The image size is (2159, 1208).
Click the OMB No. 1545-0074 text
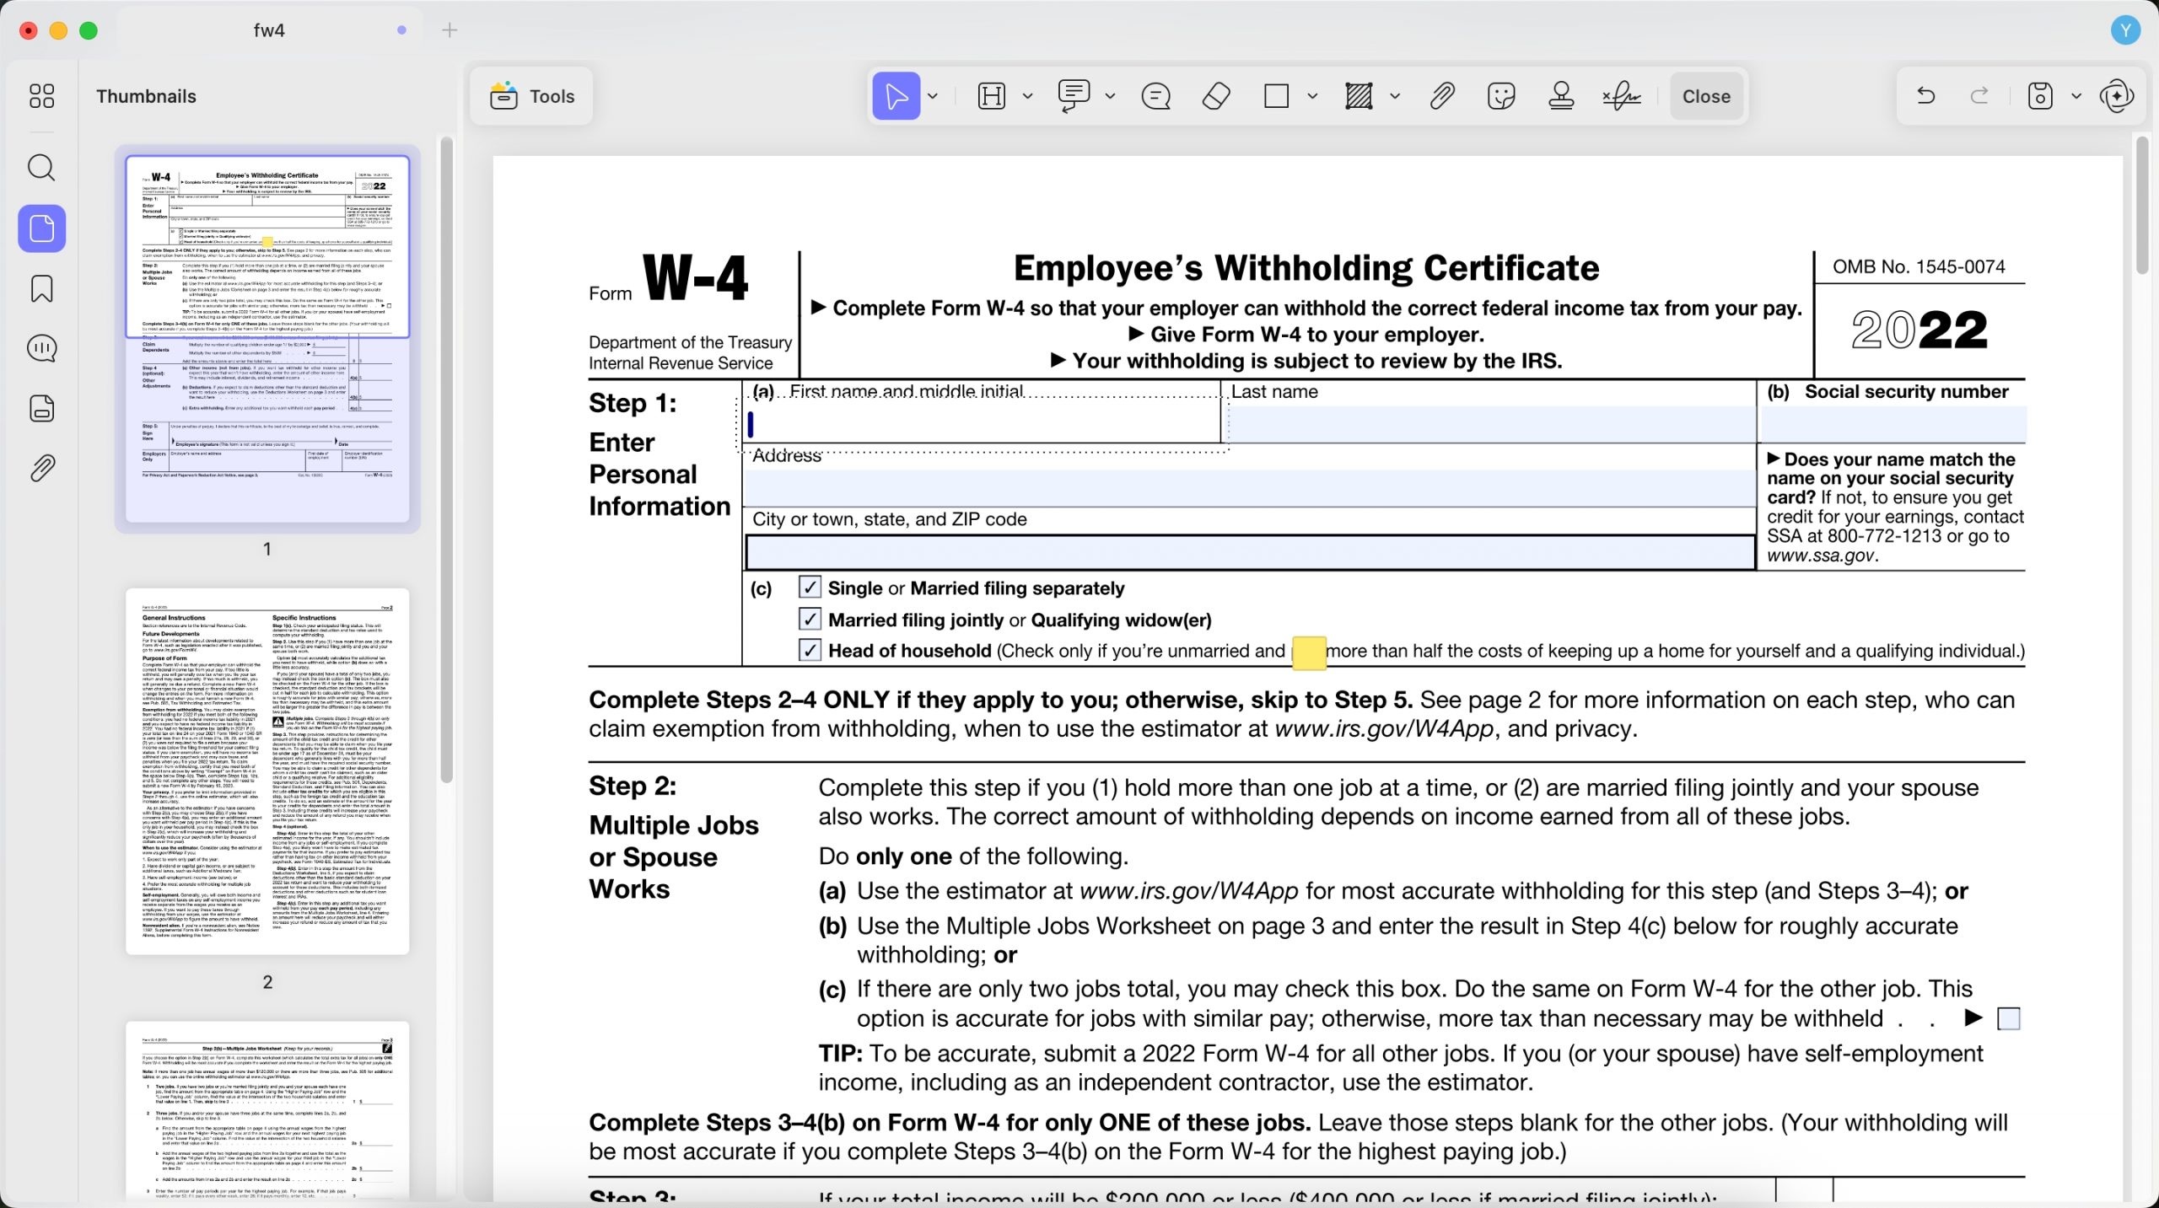click(x=1919, y=266)
